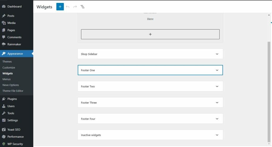This screenshot has width=272, height=147.
Task: Select the Widgets submenu item
Action: click(8, 73)
